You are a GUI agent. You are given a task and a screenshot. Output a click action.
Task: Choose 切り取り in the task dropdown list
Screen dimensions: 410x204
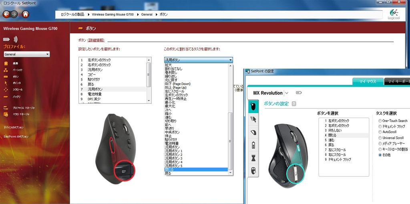click(196, 121)
